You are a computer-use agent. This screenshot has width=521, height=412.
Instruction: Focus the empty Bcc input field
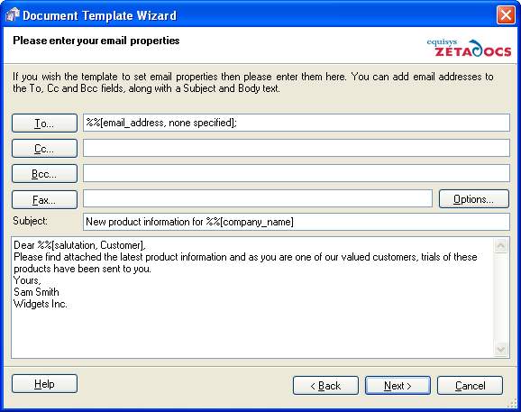coord(296,173)
